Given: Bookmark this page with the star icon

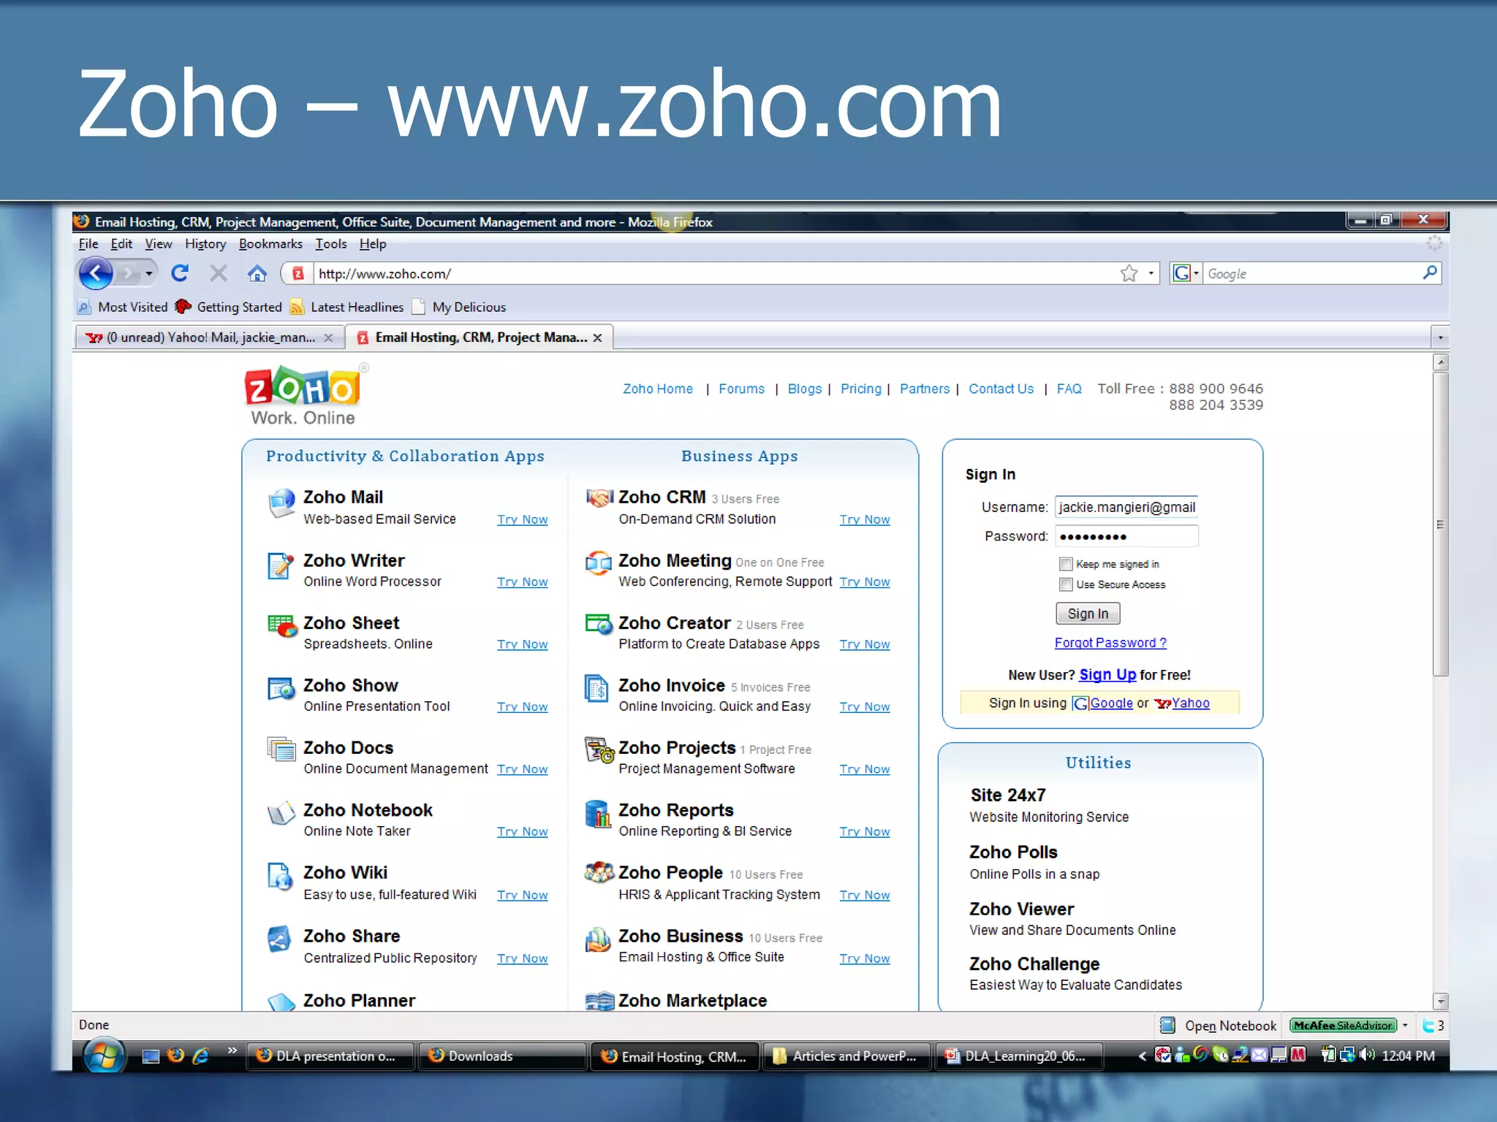Looking at the screenshot, I should coord(1129,273).
